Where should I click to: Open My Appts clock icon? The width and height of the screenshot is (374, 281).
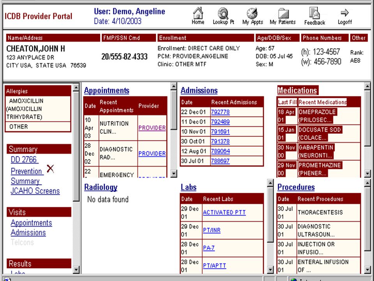click(x=252, y=13)
